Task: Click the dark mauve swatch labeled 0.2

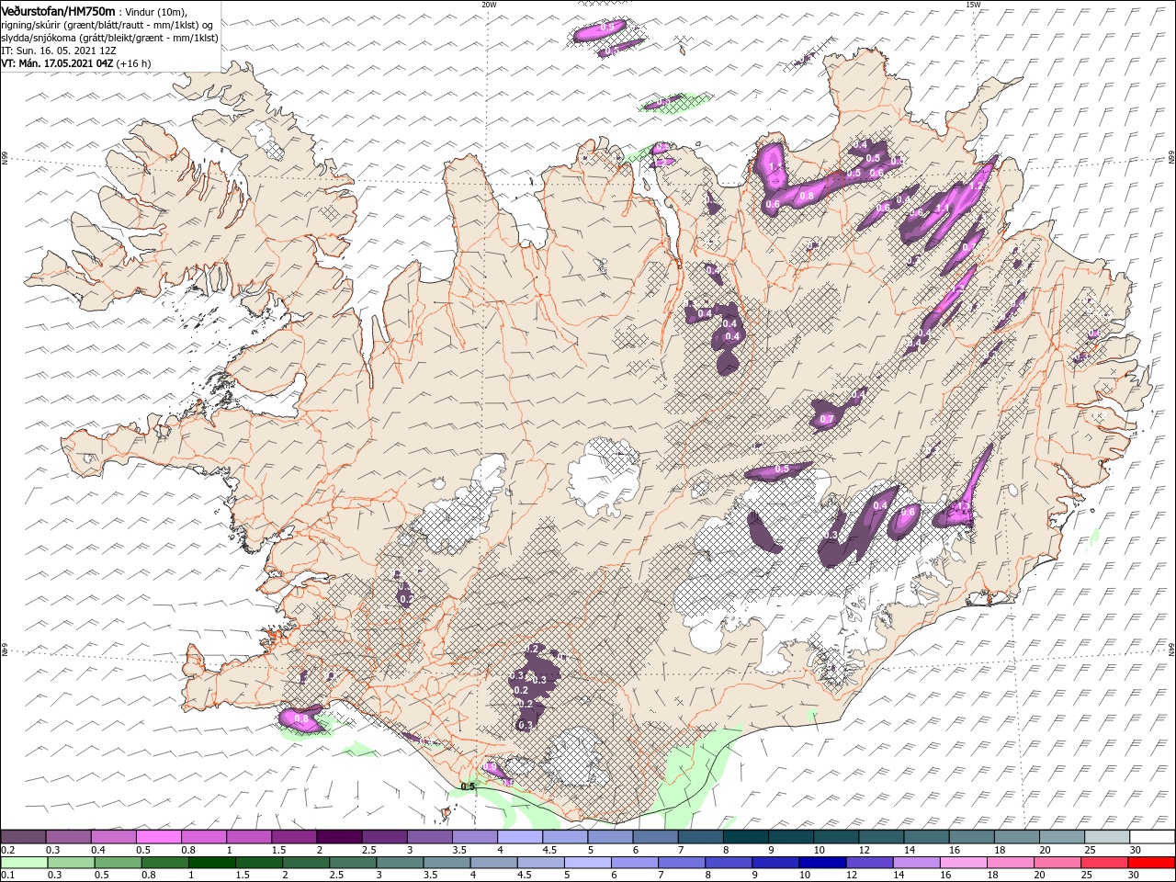Action: point(23,837)
